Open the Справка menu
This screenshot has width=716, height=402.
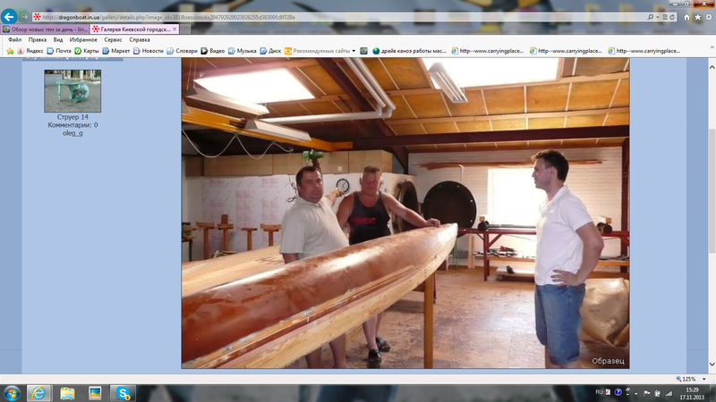[x=140, y=39]
